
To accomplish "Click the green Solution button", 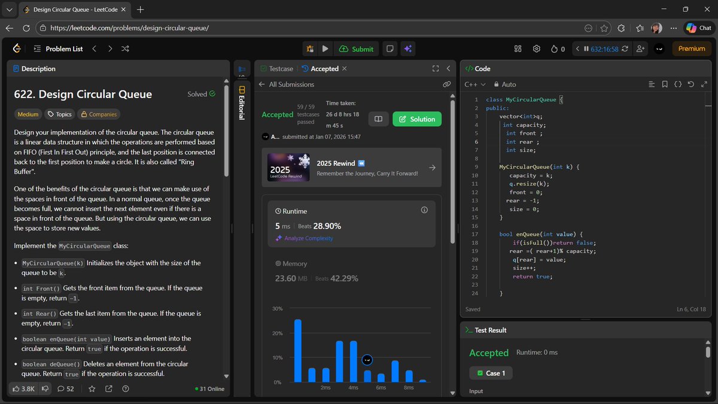I will 417,119.
